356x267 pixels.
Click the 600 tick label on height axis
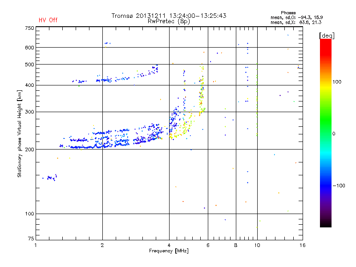pos(29,48)
